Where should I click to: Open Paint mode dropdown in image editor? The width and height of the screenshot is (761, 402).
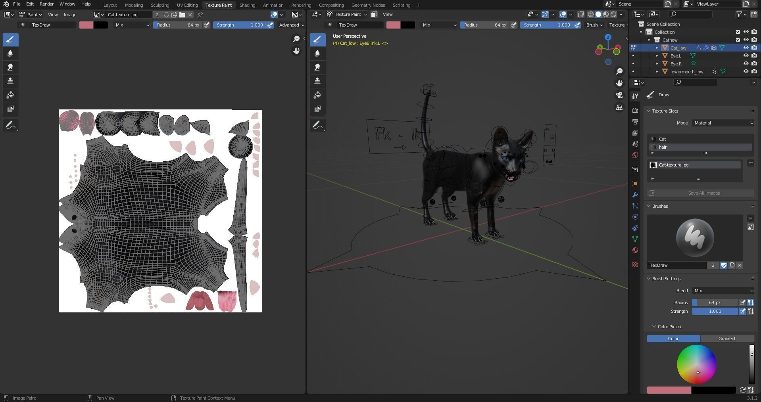(x=31, y=15)
